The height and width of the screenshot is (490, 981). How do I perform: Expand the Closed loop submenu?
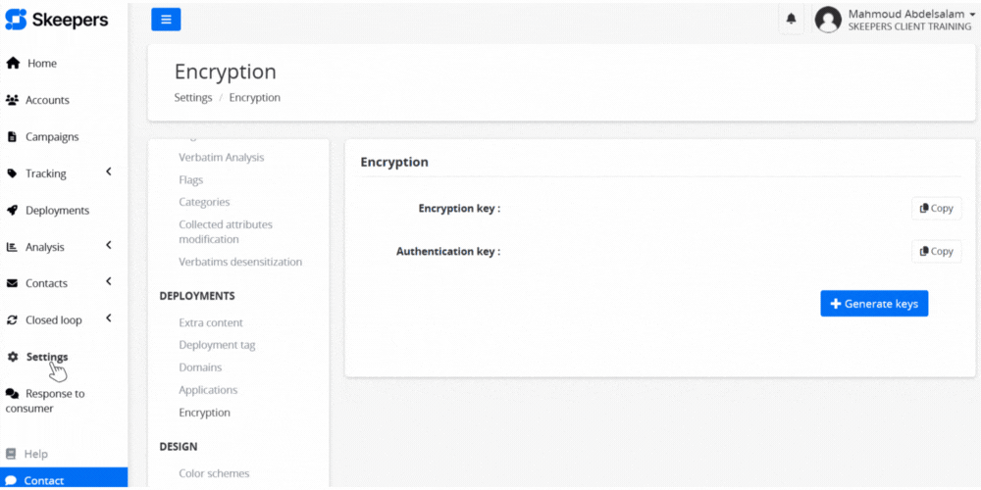pos(109,318)
